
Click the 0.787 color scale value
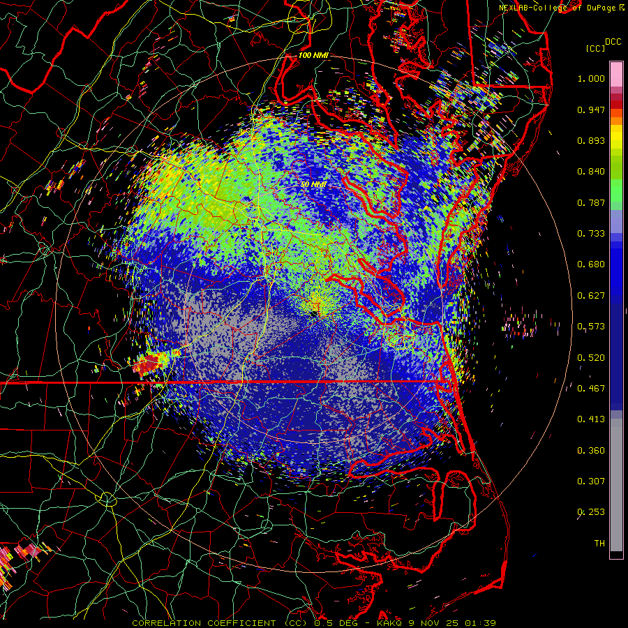coord(591,202)
